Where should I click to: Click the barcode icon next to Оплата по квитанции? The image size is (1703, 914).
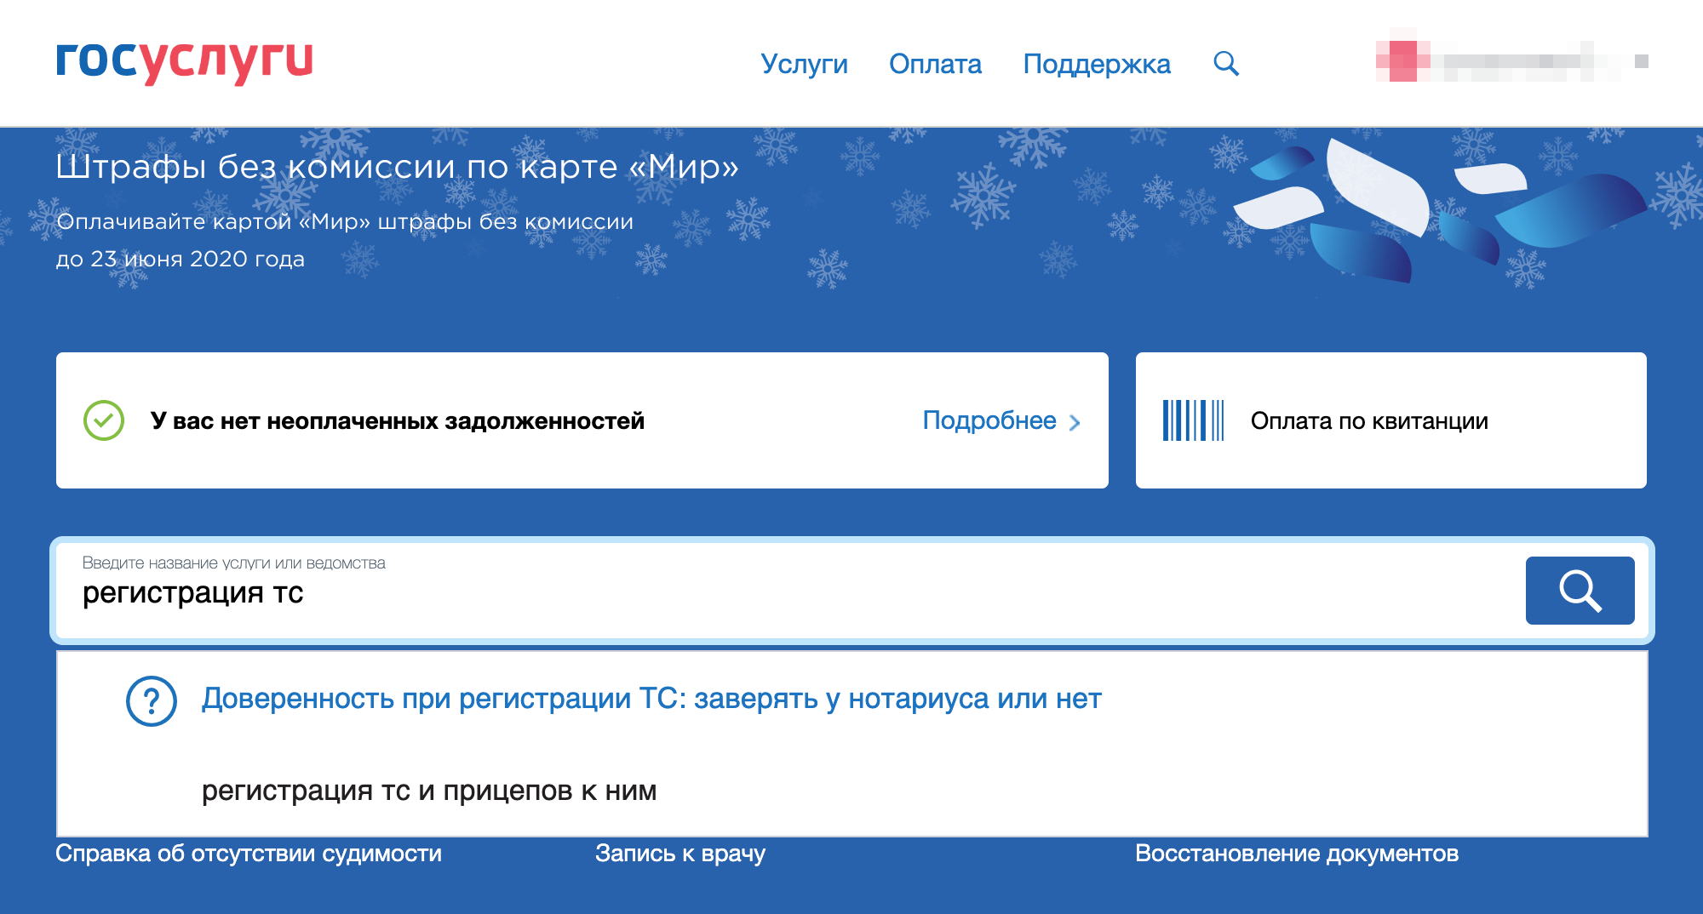click(x=1193, y=420)
